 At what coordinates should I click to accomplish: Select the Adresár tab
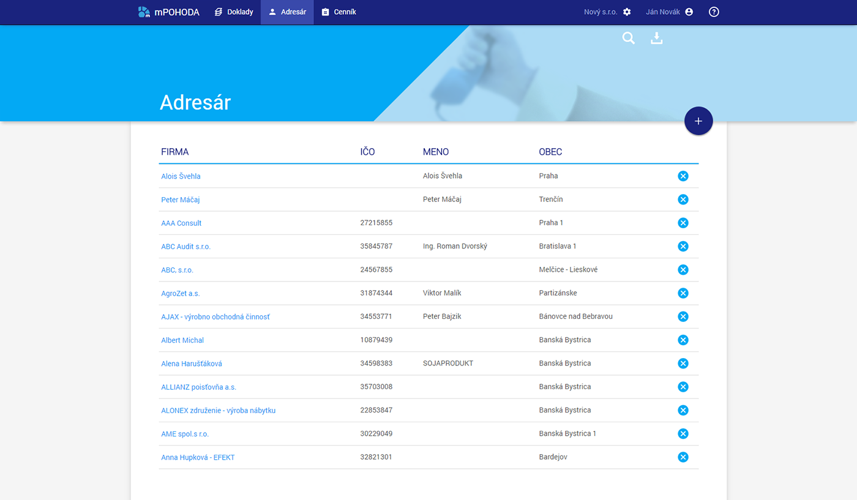click(287, 12)
